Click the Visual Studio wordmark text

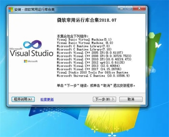click(31, 53)
